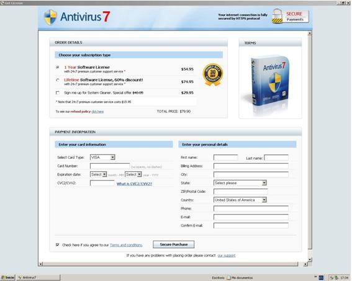Open the Country dropdown
Viewport: 352px width, 281px height.
coord(240,200)
